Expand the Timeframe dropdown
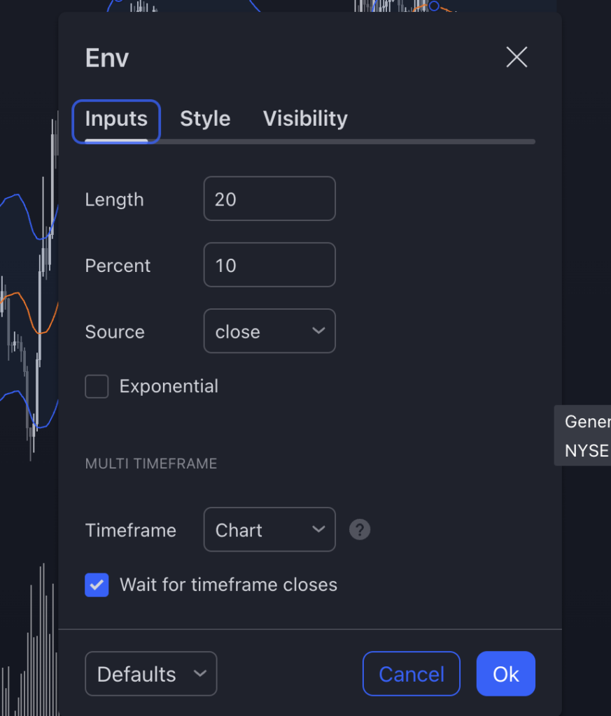611x716 pixels. [269, 530]
